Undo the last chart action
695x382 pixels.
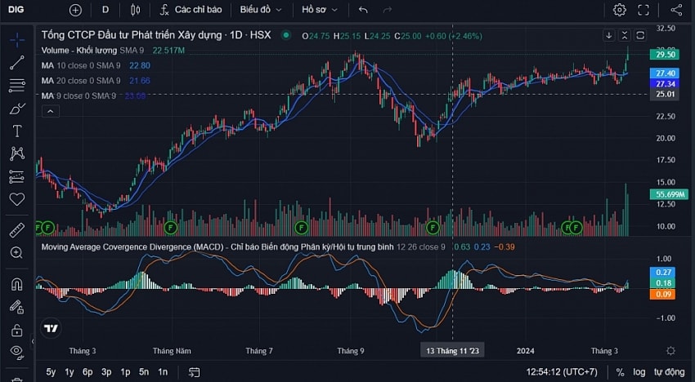point(363,10)
